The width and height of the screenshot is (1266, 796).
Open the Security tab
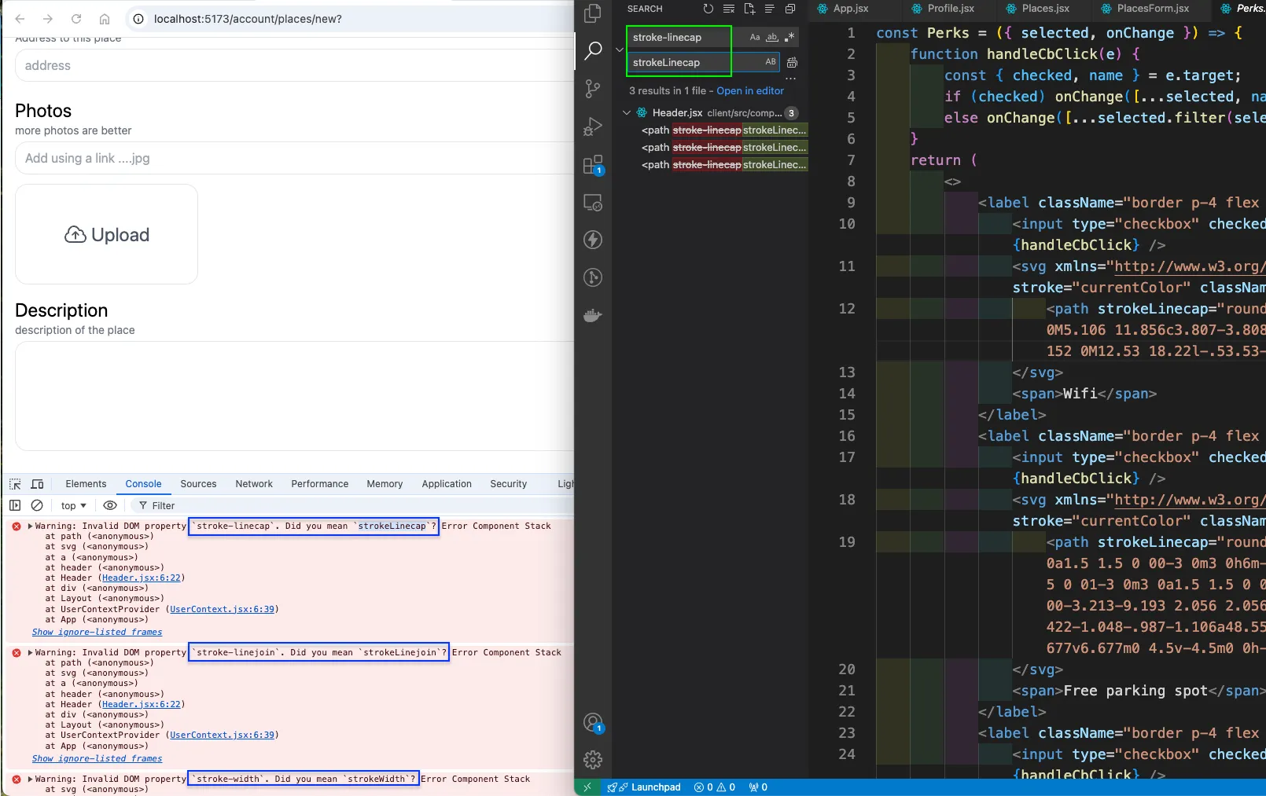point(508,484)
